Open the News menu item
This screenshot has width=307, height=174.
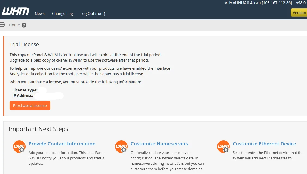click(x=39, y=14)
